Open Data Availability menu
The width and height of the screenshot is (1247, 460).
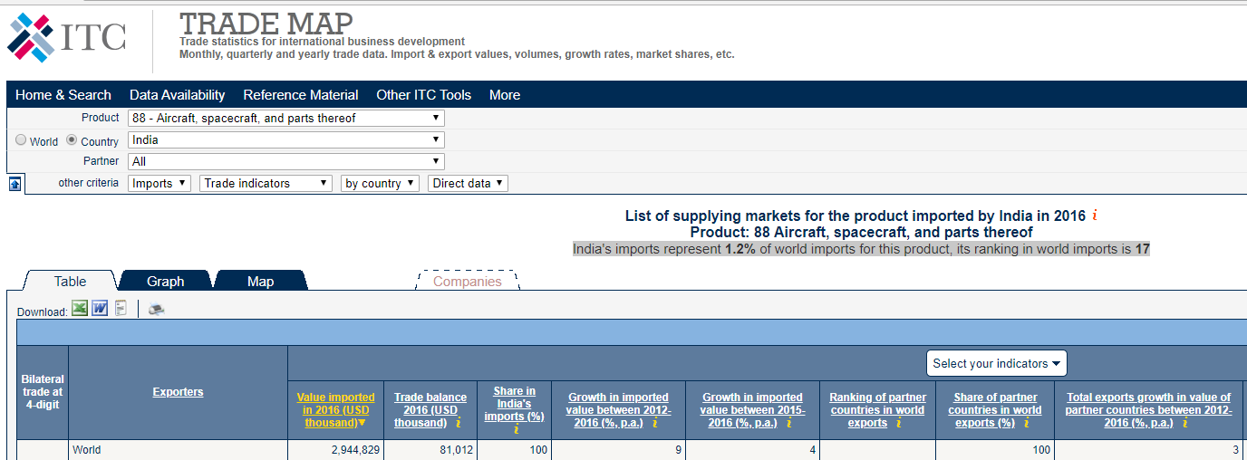pyautogui.click(x=178, y=95)
